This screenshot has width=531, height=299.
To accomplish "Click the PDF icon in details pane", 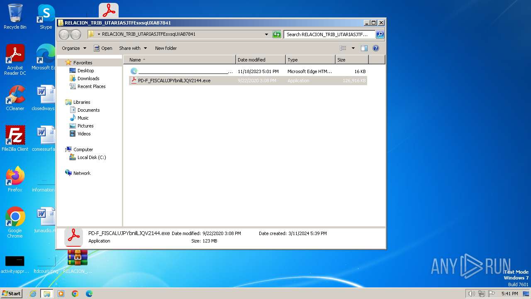I will [73, 237].
